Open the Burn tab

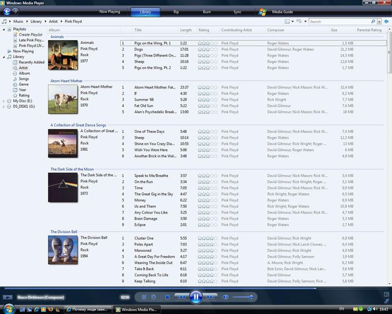(x=207, y=12)
